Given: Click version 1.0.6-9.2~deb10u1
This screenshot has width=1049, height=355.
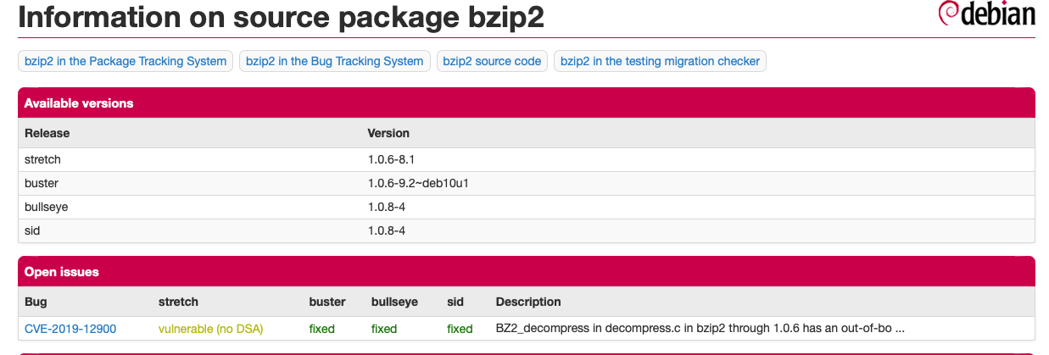Looking at the screenshot, I should coord(418,183).
